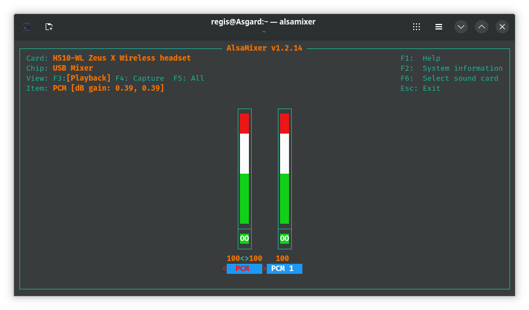Open the hamburger menu

[439, 27]
